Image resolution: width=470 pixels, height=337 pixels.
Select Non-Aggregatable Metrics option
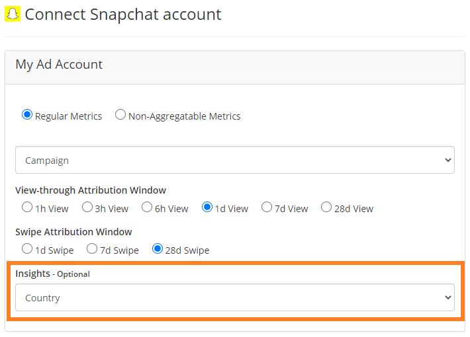coord(120,114)
